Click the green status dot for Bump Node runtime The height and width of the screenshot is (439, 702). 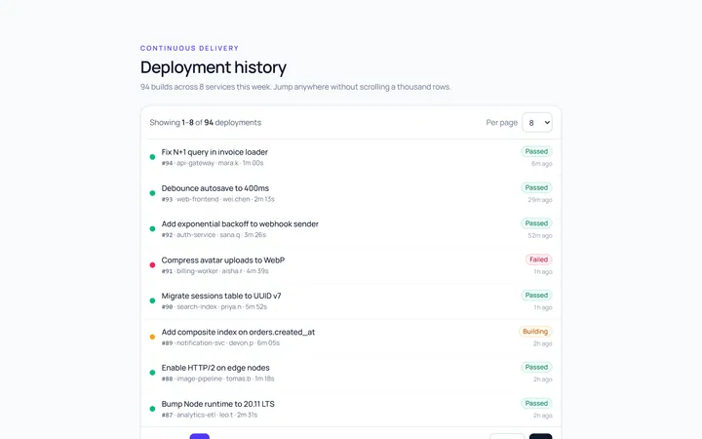[152, 409]
